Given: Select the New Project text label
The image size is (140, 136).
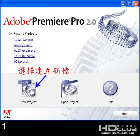Looking at the screenshot, I should pyautogui.click(x=28, y=102).
